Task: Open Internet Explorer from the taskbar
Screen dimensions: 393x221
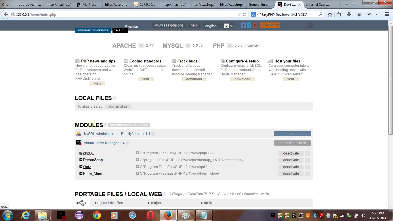Action: click(26, 215)
